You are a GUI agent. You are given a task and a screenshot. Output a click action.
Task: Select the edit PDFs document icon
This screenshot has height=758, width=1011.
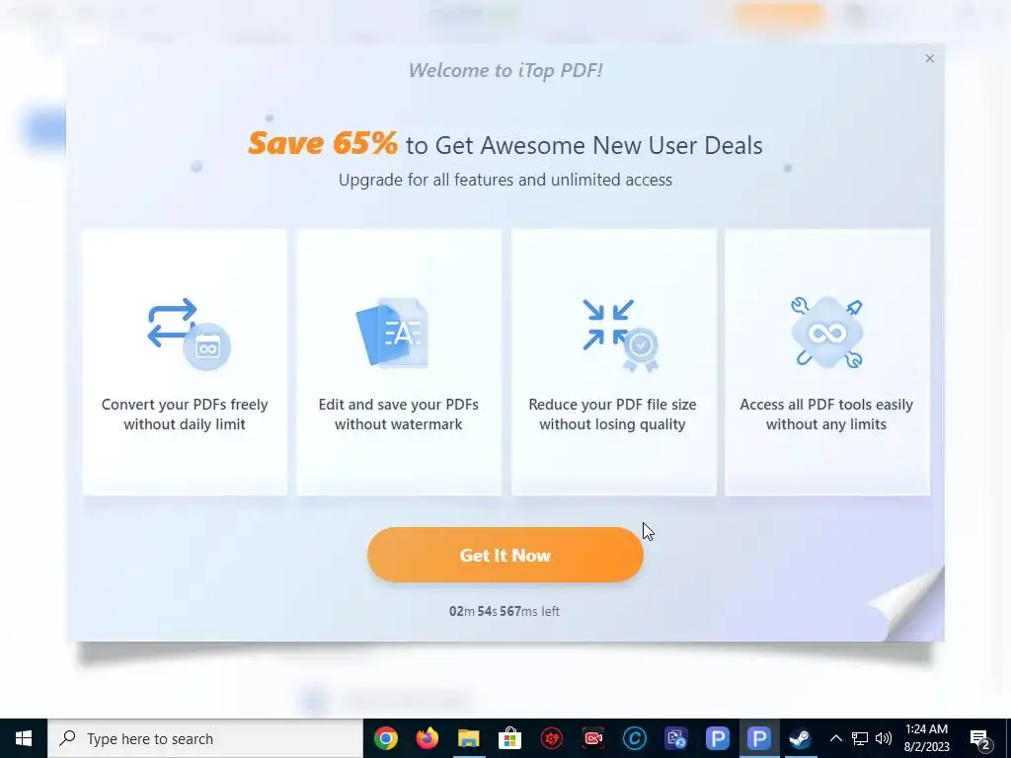click(393, 333)
